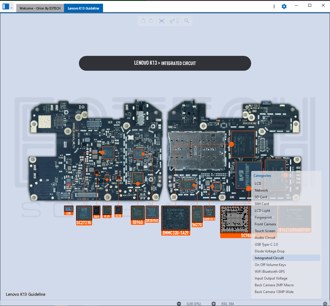Select Diode Voltage Drop category
330x306 pixels.
tap(286, 251)
